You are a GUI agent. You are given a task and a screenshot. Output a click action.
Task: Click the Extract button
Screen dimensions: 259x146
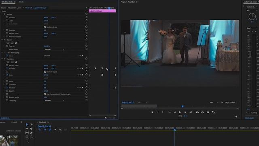click(202, 112)
